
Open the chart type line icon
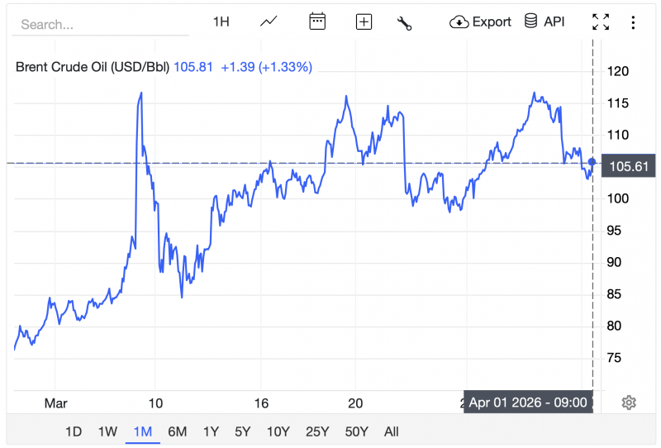point(269,22)
